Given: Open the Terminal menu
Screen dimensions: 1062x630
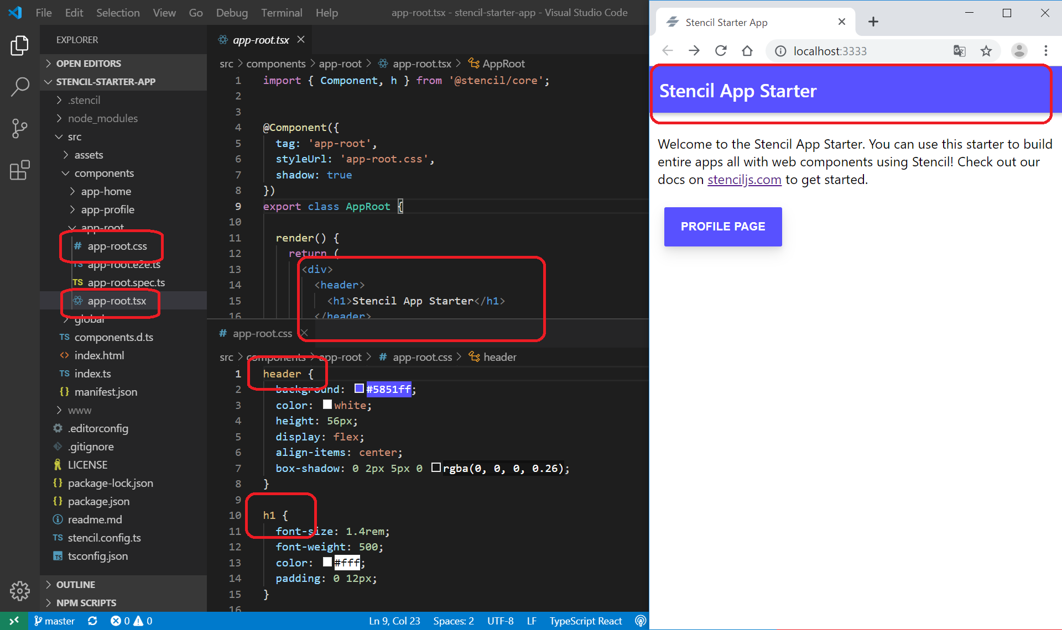Looking at the screenshot, I should point(282,12).
